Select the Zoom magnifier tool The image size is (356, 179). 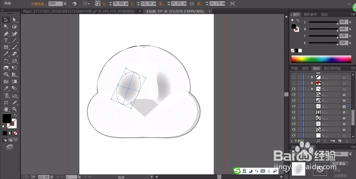[x=15, y=109]
